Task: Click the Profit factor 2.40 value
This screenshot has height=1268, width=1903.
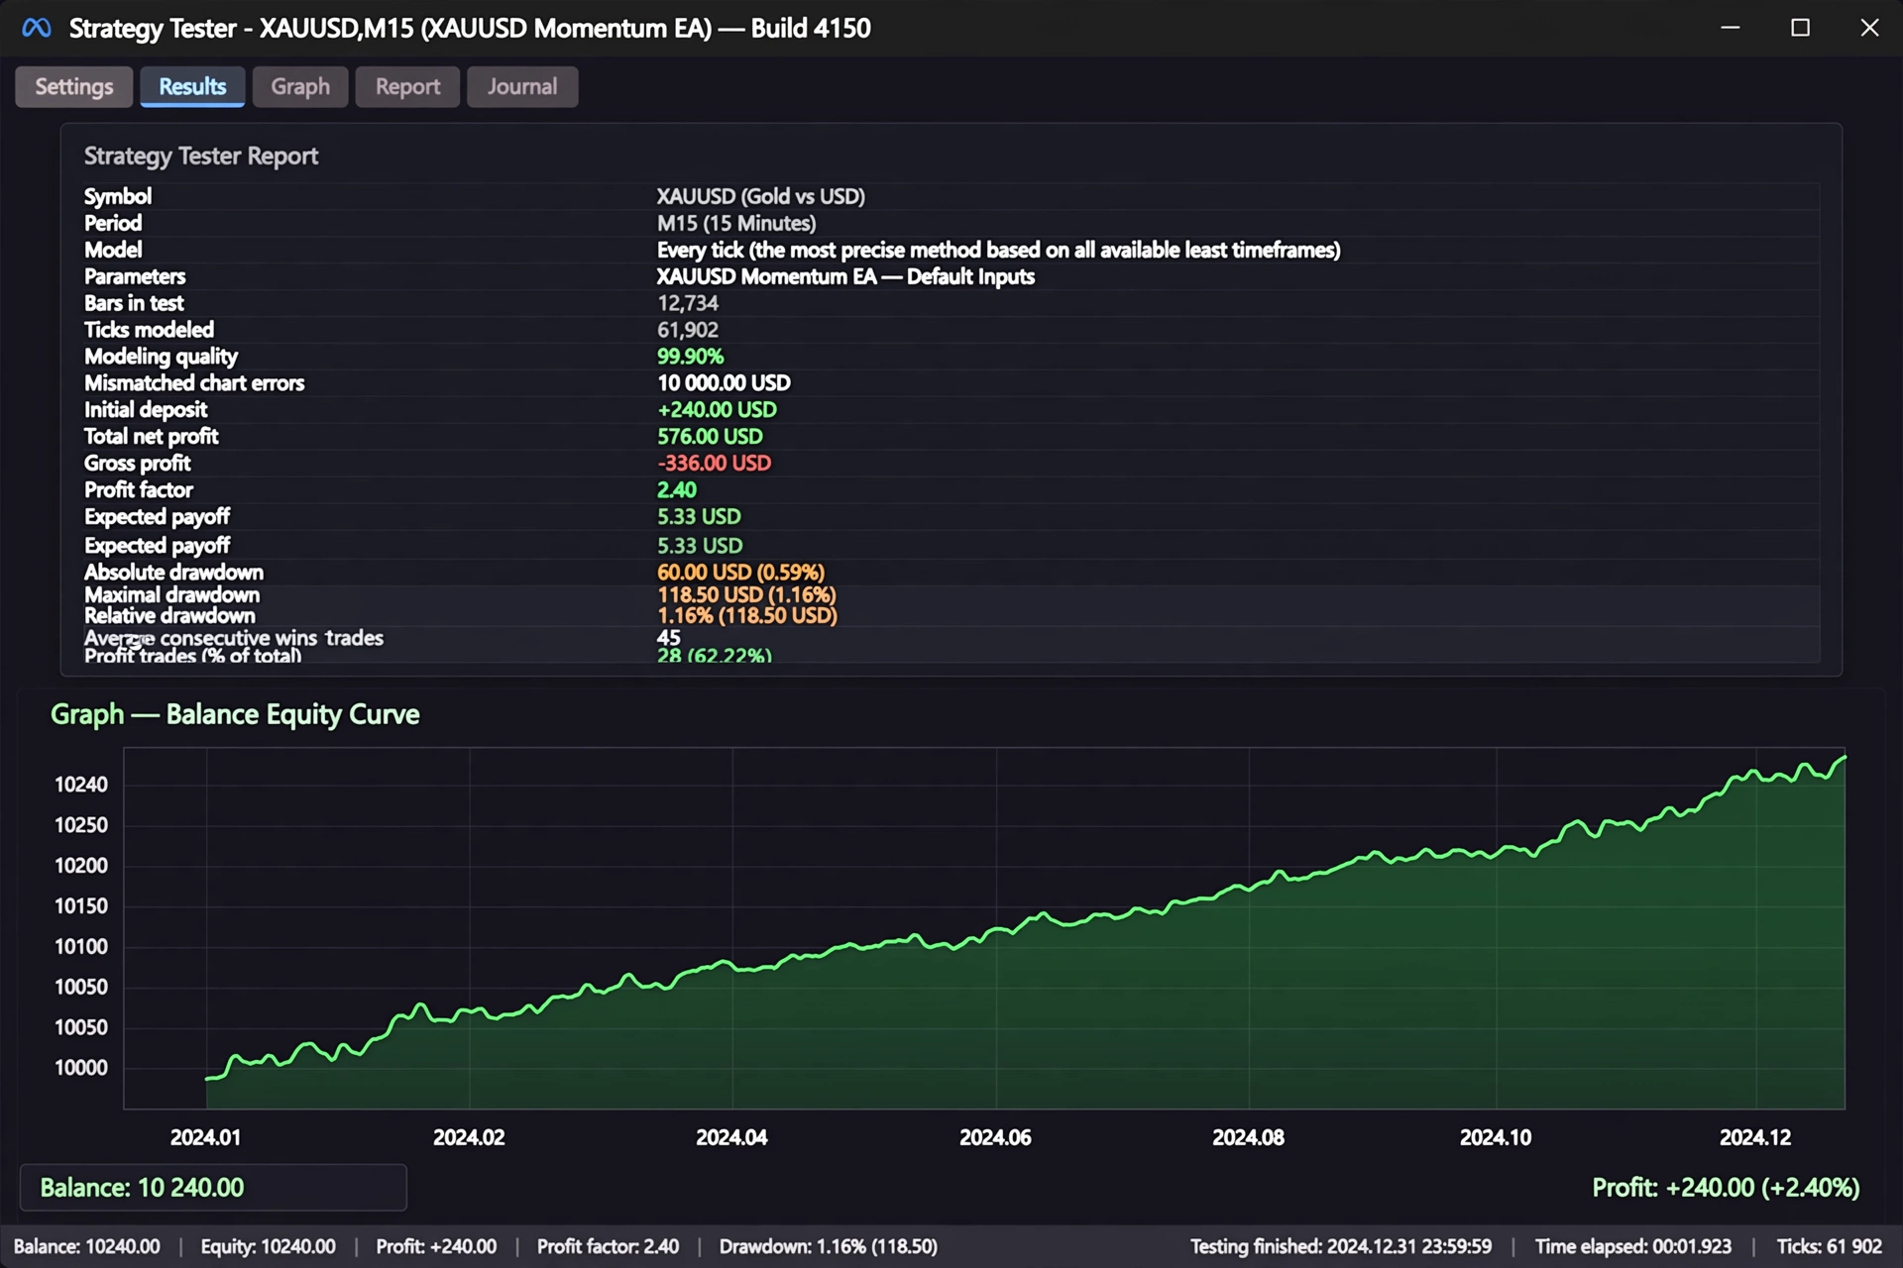Action: coord(677,490)
